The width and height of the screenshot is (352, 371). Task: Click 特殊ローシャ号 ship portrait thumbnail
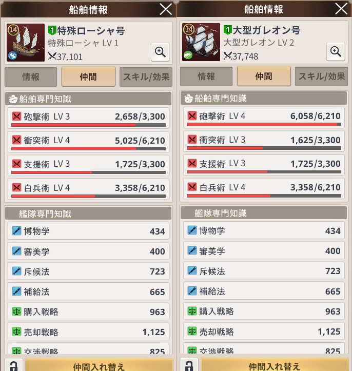click(x=26, y=43)
